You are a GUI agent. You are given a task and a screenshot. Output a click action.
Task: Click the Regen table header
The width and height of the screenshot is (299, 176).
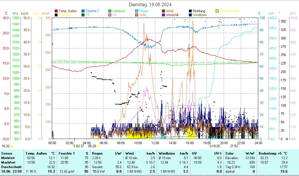click(x=97, y=153)
